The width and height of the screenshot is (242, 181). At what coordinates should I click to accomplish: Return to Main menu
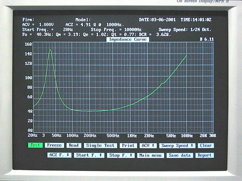point(150,155)
